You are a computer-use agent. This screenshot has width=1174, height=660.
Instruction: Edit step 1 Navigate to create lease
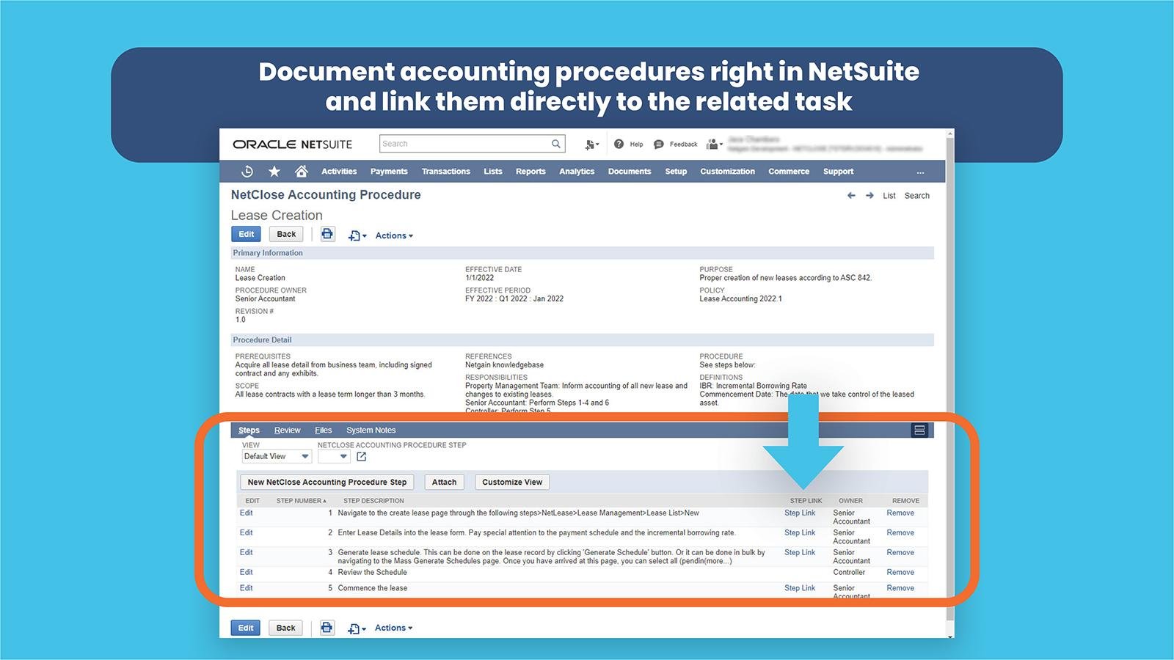point(246,513)
